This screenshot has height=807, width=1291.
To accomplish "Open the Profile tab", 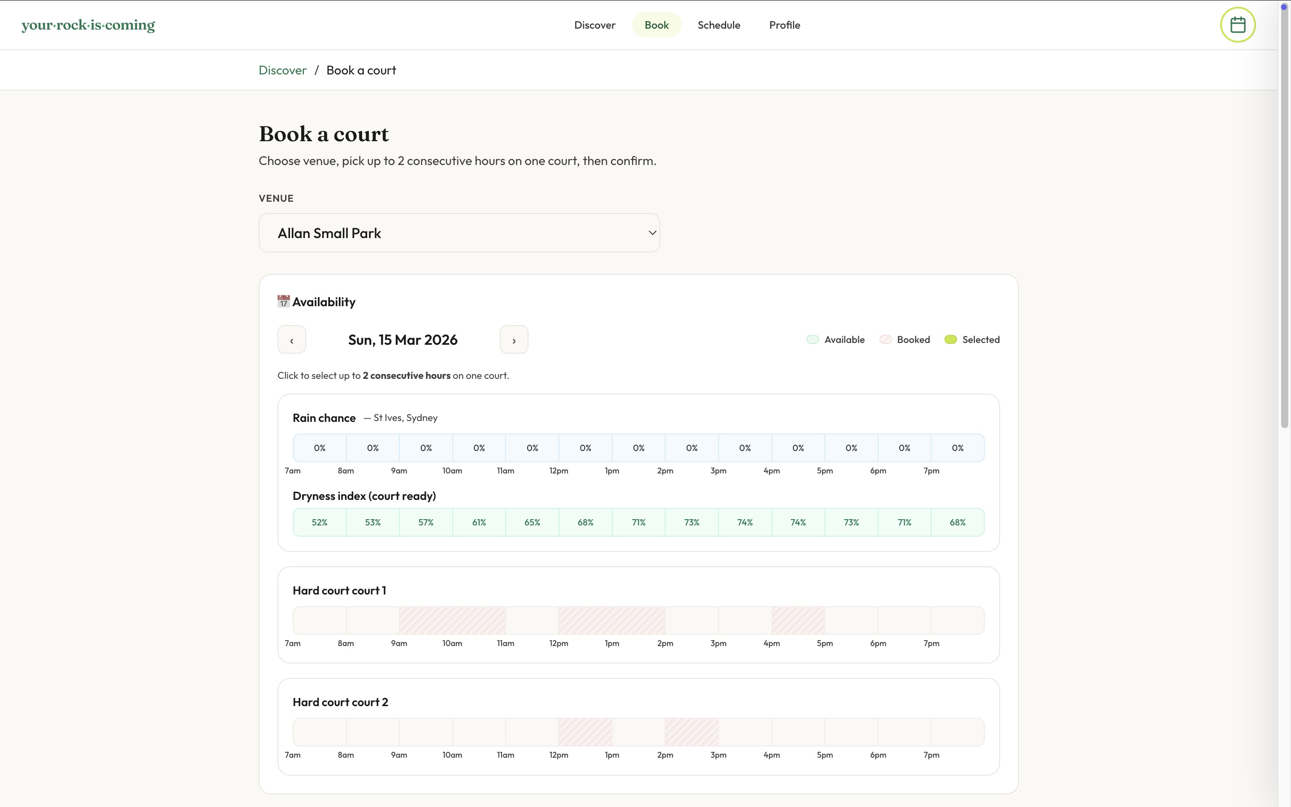I will click(784, 25).
